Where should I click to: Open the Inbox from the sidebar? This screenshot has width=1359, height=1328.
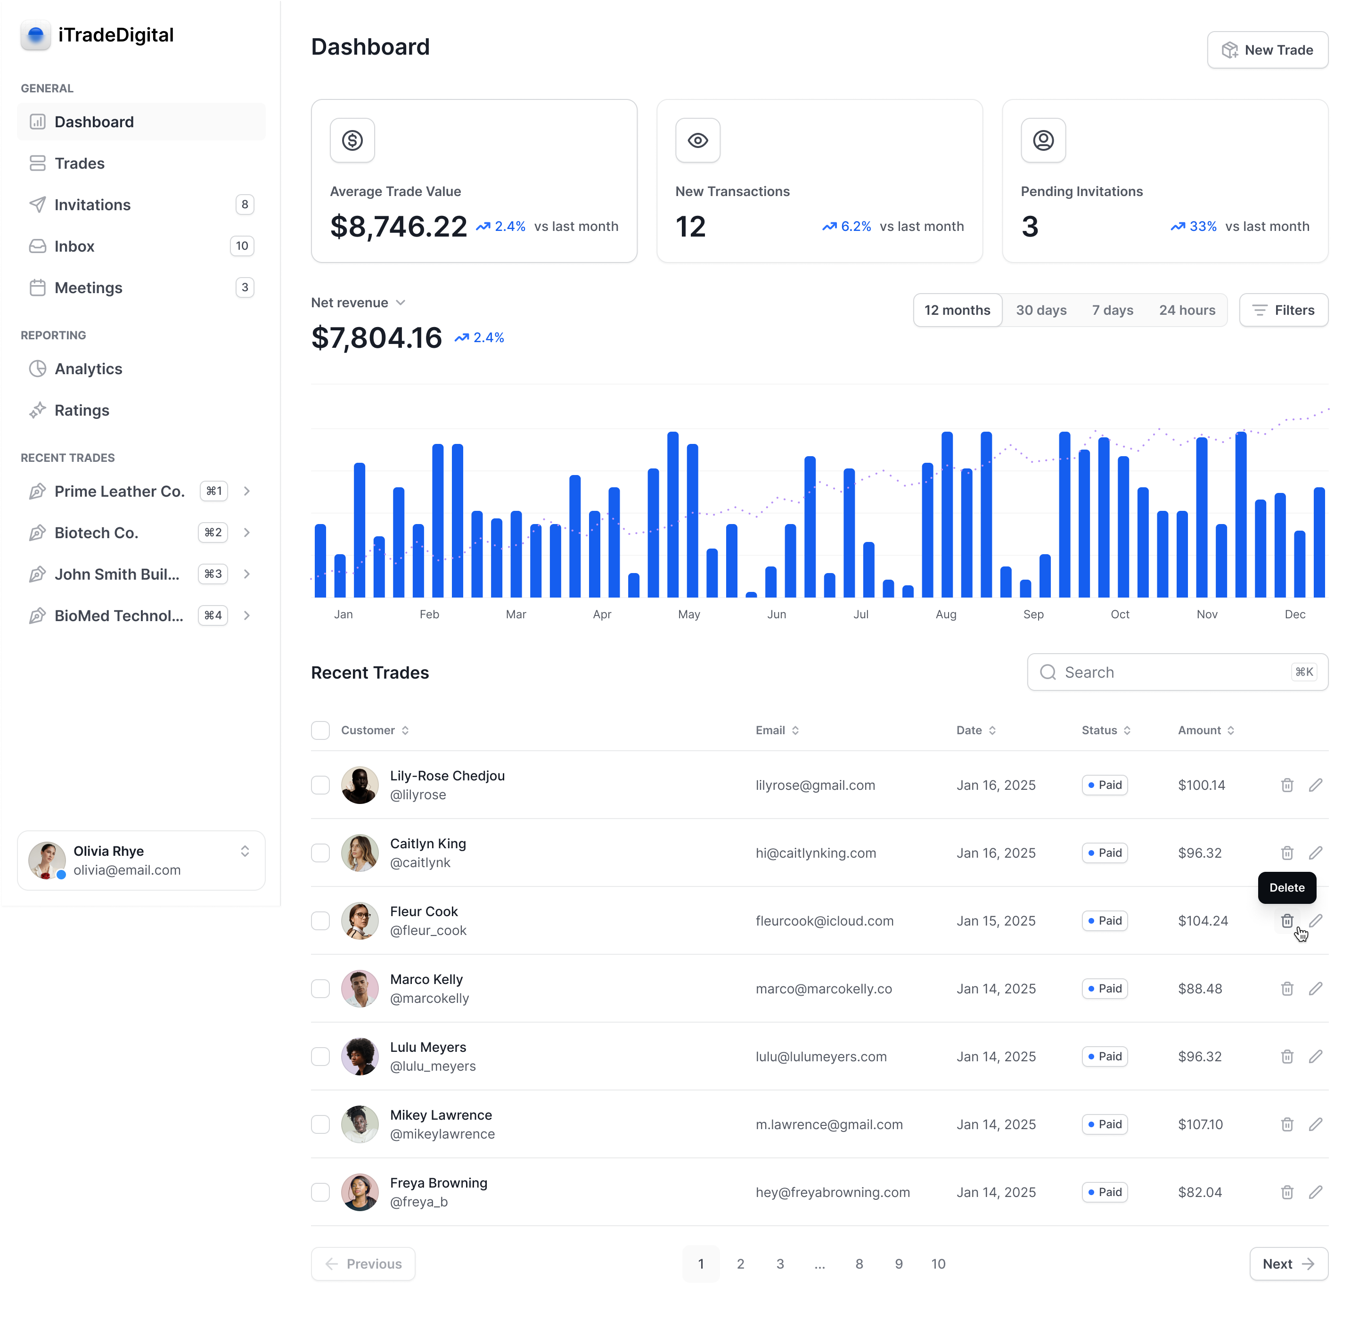74,246
